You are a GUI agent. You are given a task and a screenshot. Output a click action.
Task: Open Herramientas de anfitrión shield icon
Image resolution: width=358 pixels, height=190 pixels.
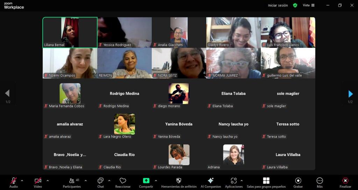pyautogui.click(x=179, y=181)
